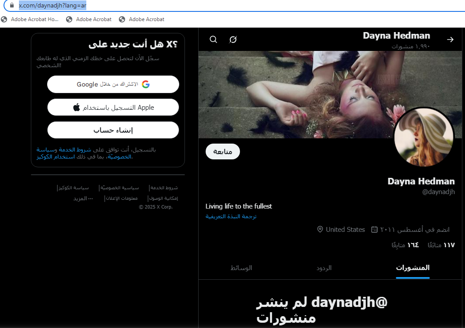Sign up using Apple button
The image size is (465, 328).
click(113, 108)
